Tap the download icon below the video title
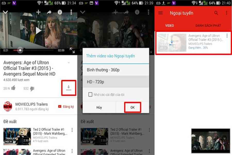232x155 pixels. point(69,88)
